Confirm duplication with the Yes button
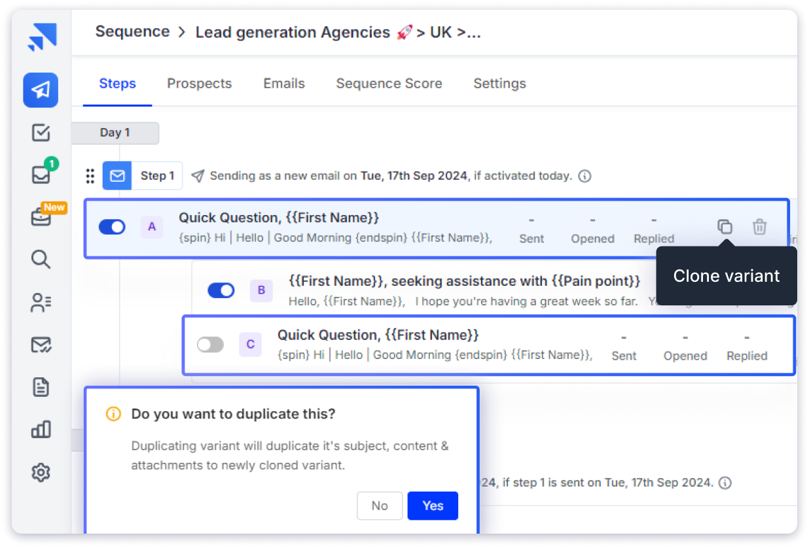The width and height of the screenshot is (809, 548). tap(433, 505)
